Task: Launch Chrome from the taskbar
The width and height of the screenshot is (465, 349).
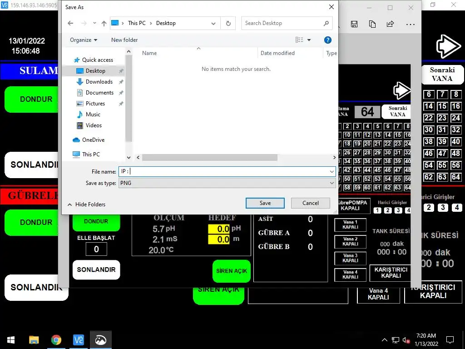Action: [56, 340]
